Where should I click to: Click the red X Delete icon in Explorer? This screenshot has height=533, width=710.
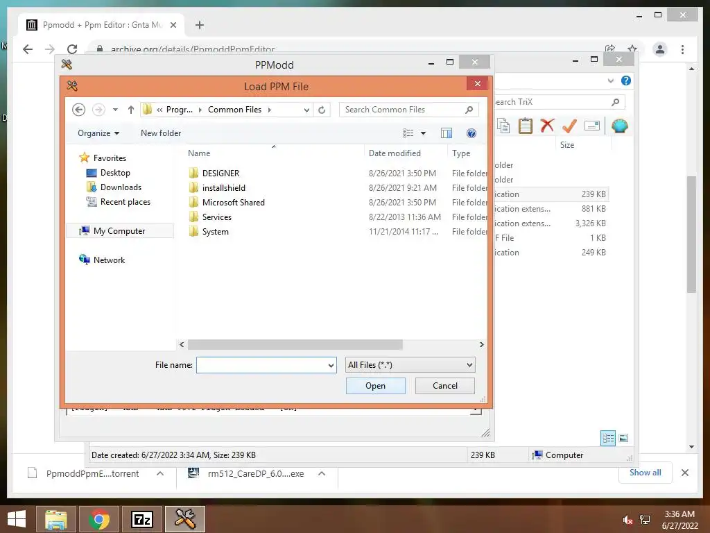click(547, 126)
